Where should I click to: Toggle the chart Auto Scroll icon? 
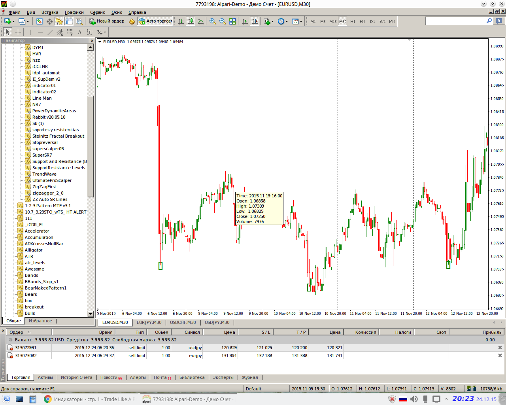245,21
